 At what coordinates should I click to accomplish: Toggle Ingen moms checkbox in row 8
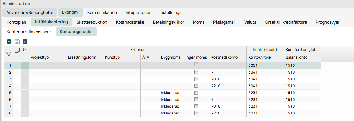click(x=196, y=113)
